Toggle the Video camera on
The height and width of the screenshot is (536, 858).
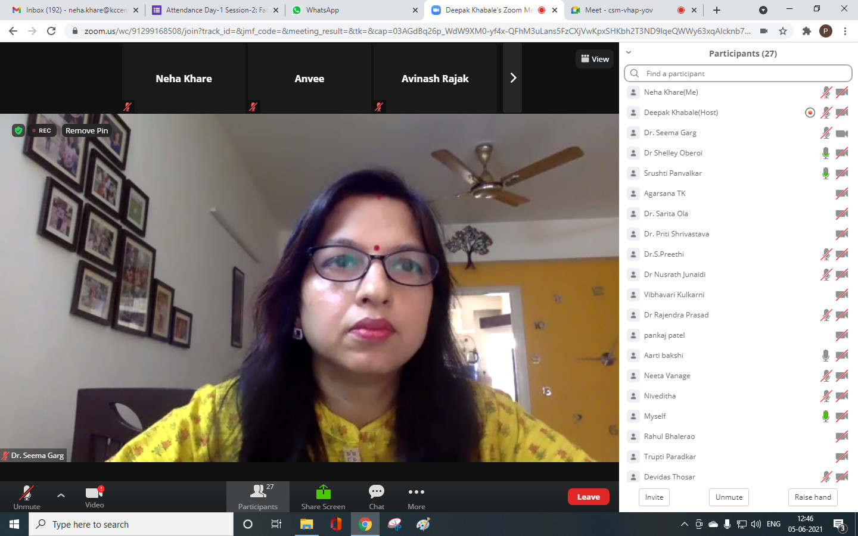[x=94, y=494]
